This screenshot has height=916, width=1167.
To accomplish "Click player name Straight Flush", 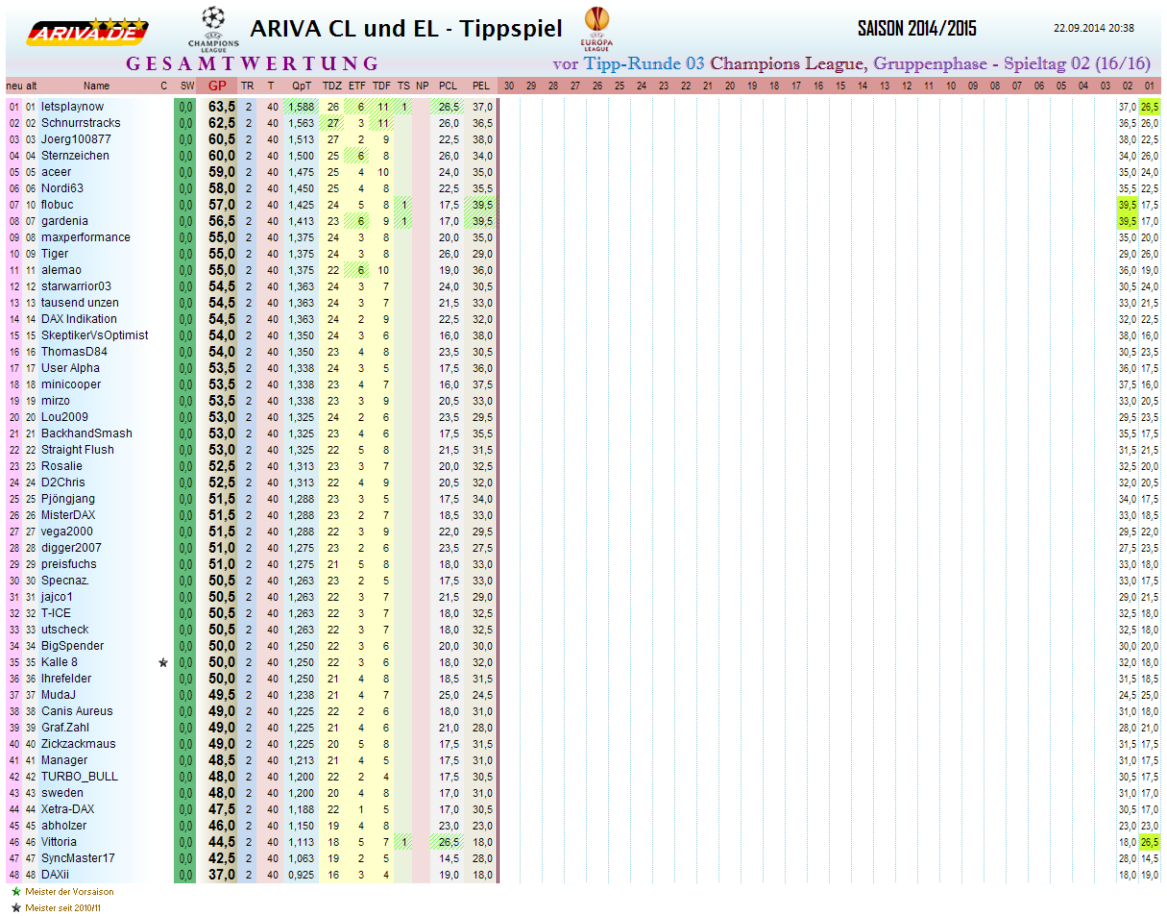I will tap(78, 450).
